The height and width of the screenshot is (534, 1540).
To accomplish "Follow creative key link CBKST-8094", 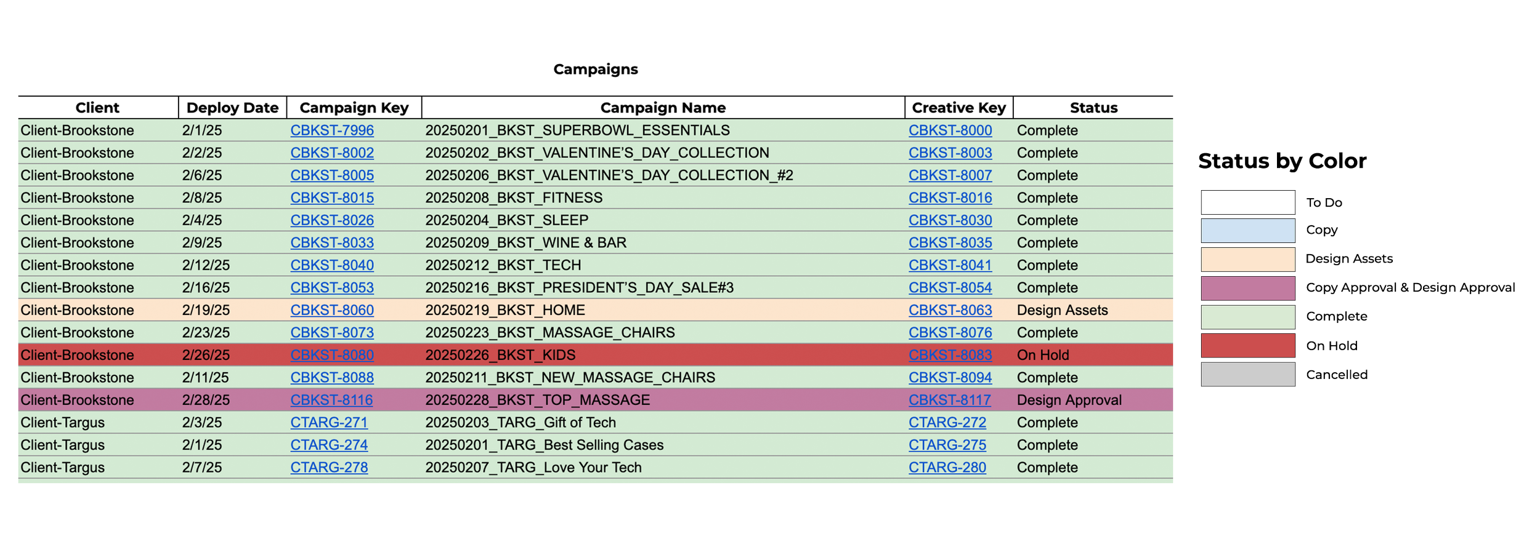I will coord(950,377).
